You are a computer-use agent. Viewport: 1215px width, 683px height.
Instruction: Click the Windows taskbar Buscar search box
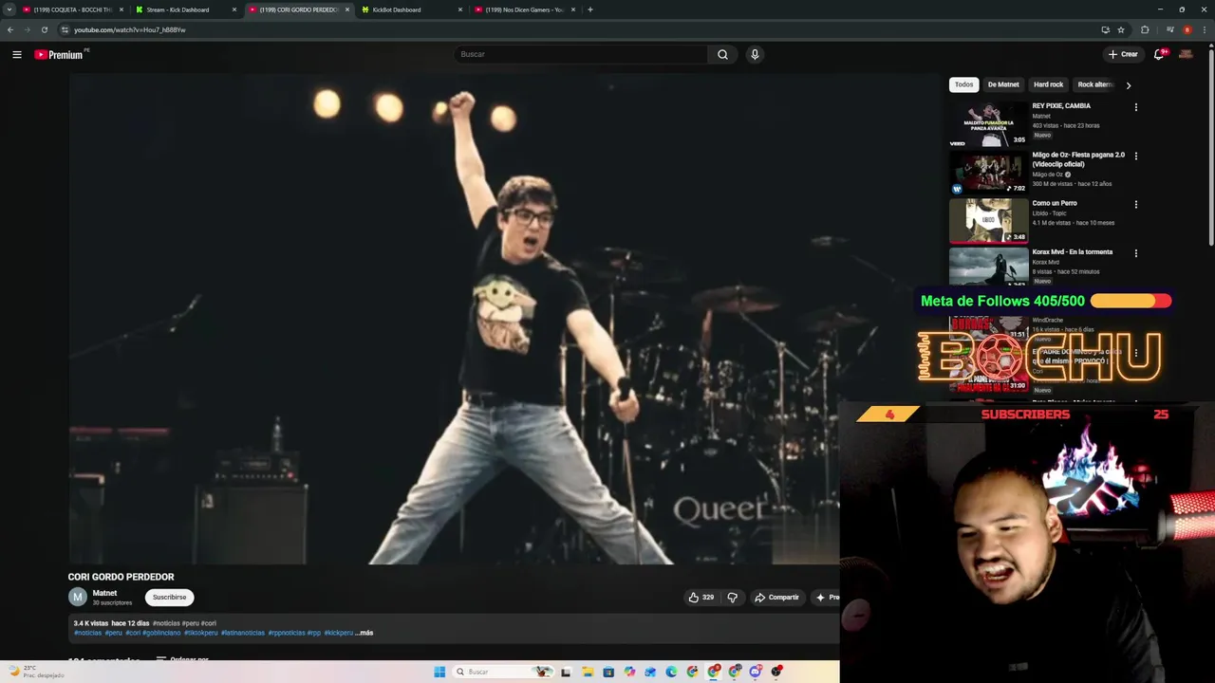(504, 672)
